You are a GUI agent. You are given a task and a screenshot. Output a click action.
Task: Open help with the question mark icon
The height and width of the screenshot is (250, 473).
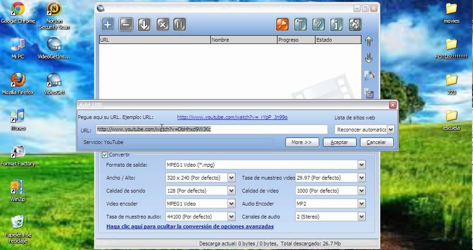[318, 25]
